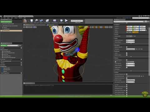Open the File menu

(2, 18)
